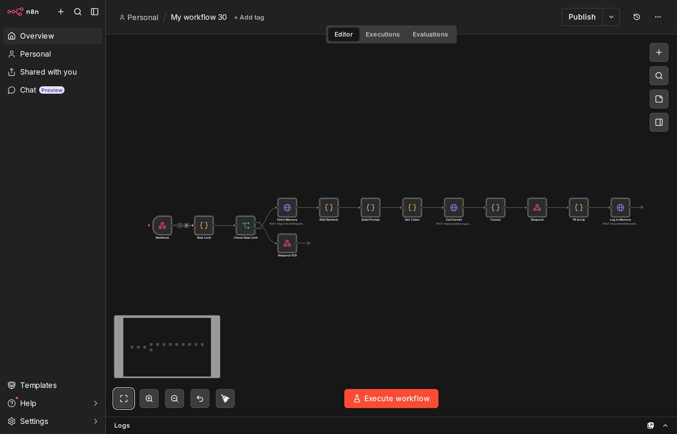Viewport: 677px width, 434px height.
Task: Click the workflow name My workflow 30
Action: click(199, 17)
